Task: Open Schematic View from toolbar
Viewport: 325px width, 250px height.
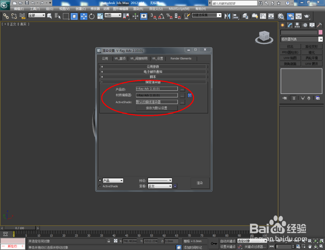Action: point(271,16)
